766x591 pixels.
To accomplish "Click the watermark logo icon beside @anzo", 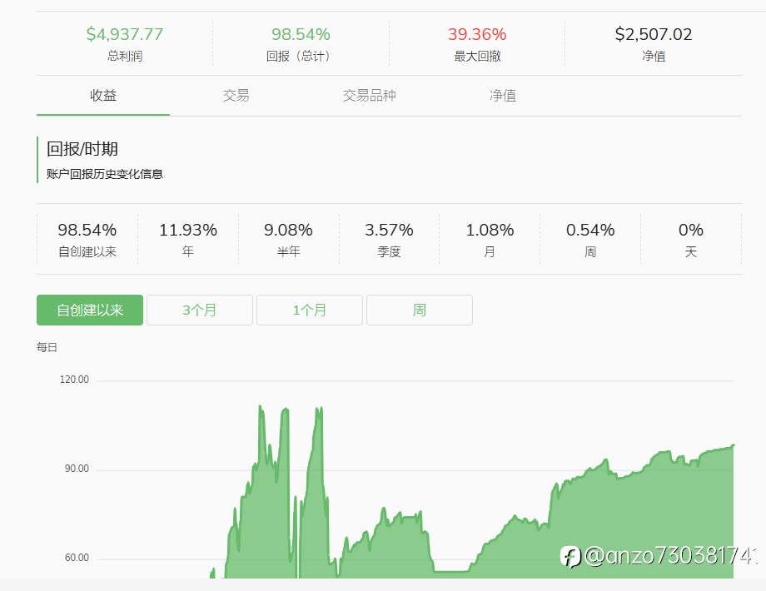I will (x=570, y=556).
